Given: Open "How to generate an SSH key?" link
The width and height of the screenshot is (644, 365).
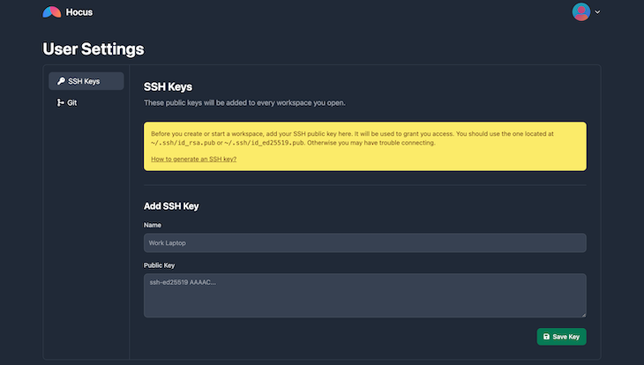Looking at the screenshot, I should (x=193, y=159).
